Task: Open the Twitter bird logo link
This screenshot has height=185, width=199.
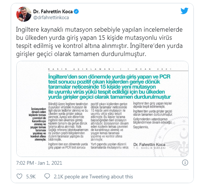Action: (185, 11)
